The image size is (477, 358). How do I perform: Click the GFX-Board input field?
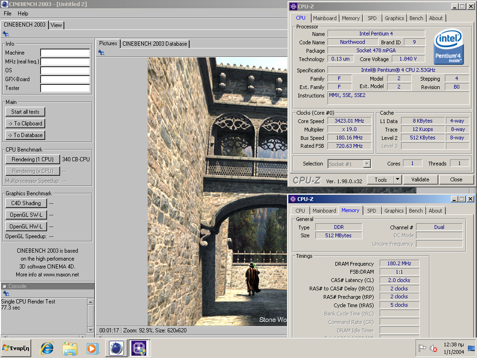click(65, 79)
